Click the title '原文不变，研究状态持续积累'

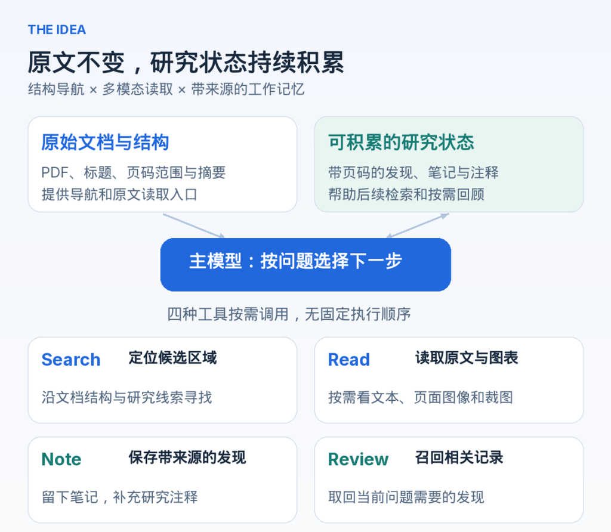click(186, 62)
